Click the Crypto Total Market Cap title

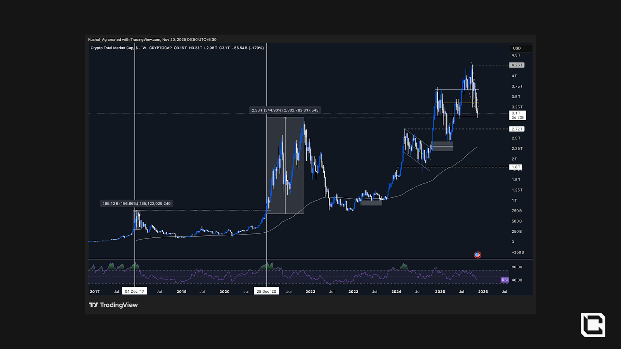pyautogui.click(x=112, y=48)
